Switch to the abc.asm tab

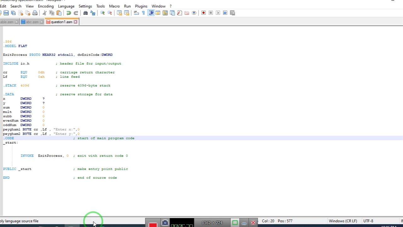coord(32,22)
